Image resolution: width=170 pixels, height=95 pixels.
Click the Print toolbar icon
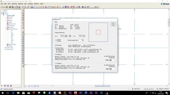click(x=10, y=7)
